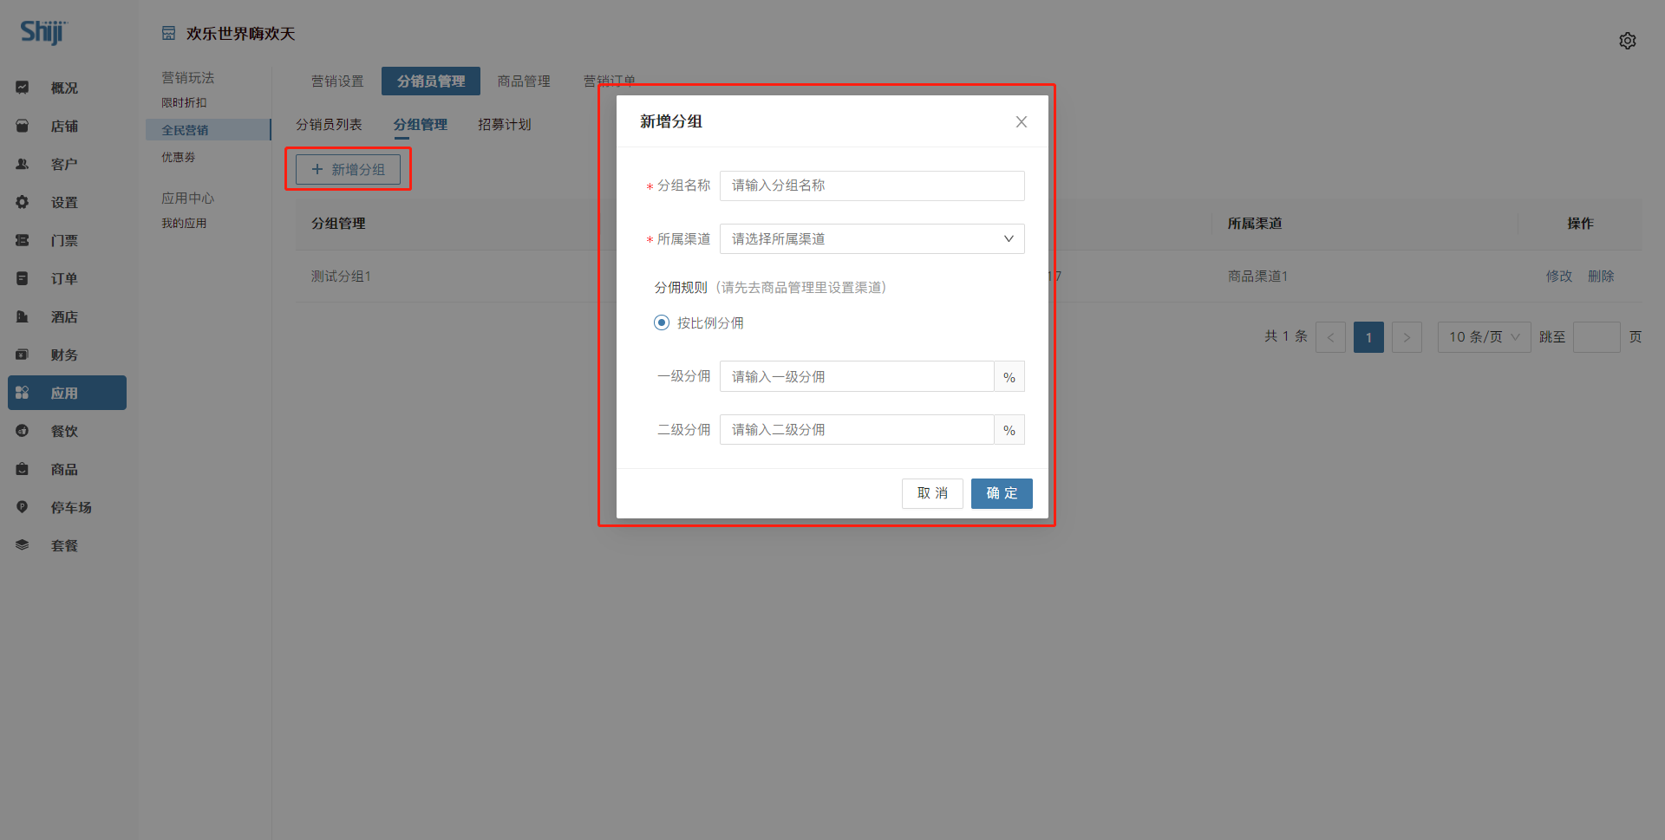The width and height of the screenshot is (1665, 840).
Task: Click the 所属渠道 column header
Action: 1255,224
